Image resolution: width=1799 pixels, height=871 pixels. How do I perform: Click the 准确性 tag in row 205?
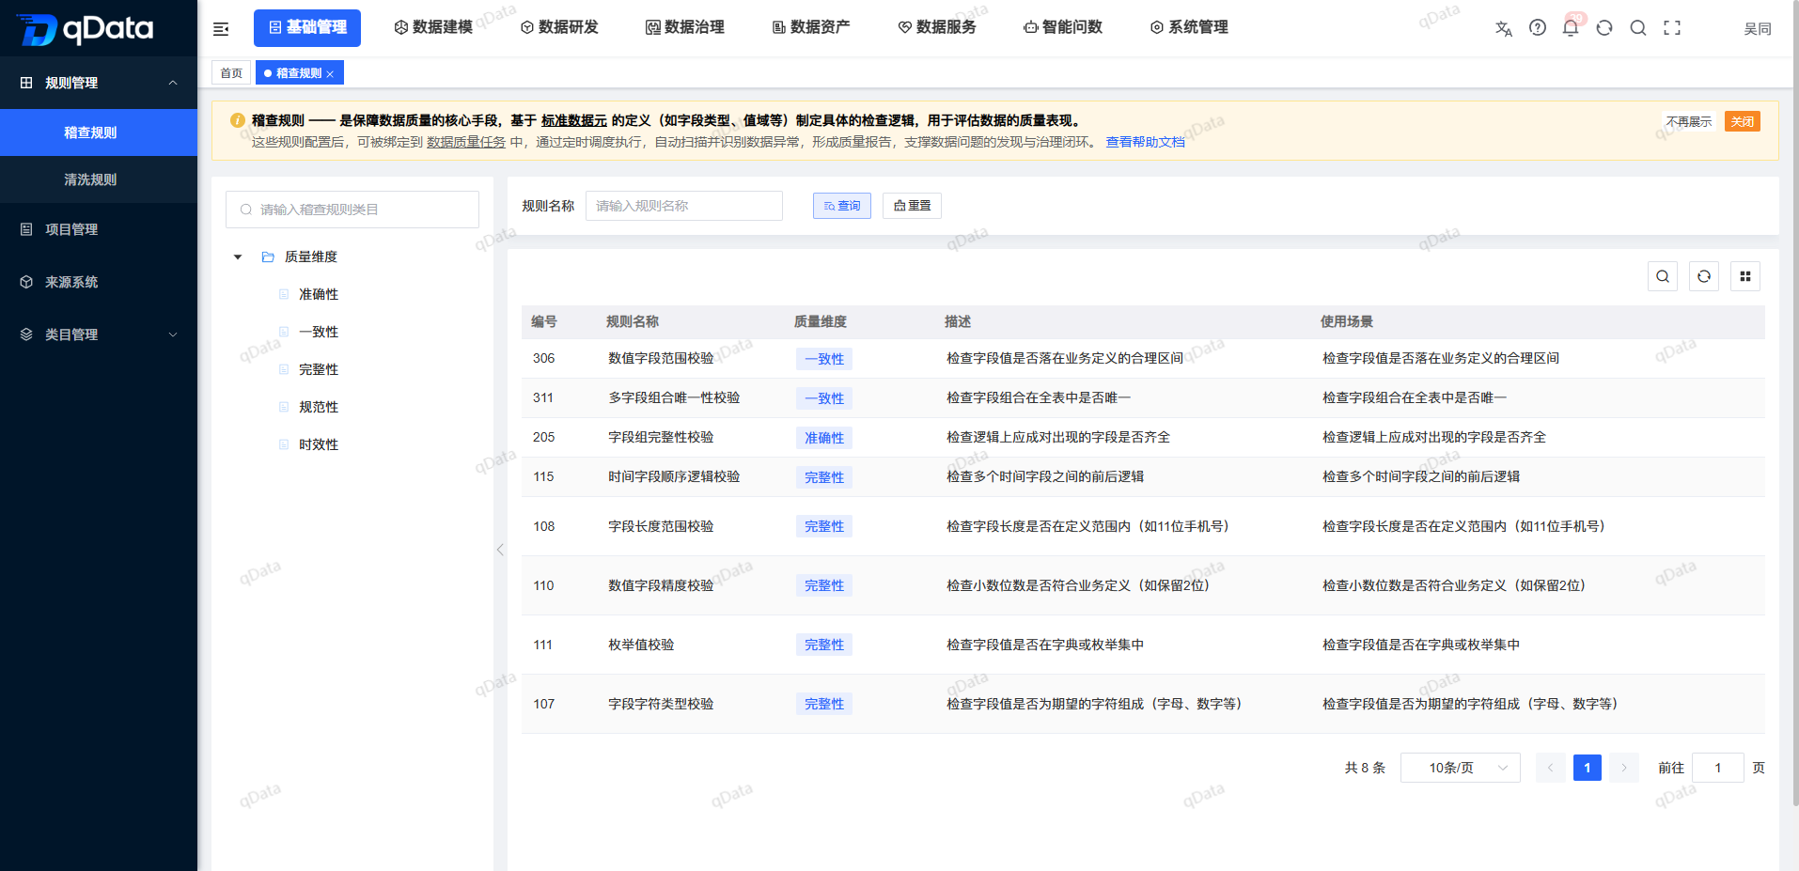point(824,438)
